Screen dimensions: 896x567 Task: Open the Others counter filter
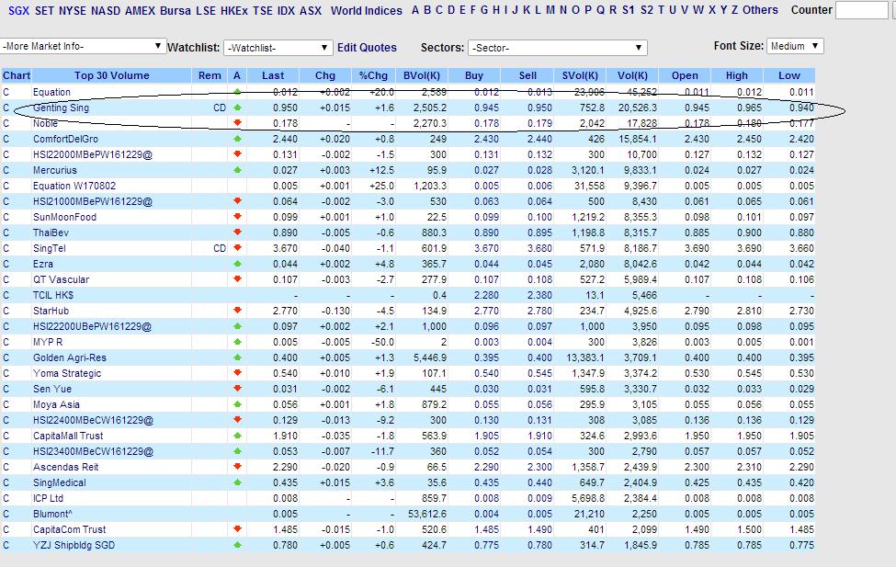click(760, 10)
